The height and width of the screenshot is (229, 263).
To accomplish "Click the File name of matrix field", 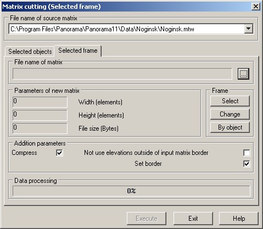I will (122, 74).
